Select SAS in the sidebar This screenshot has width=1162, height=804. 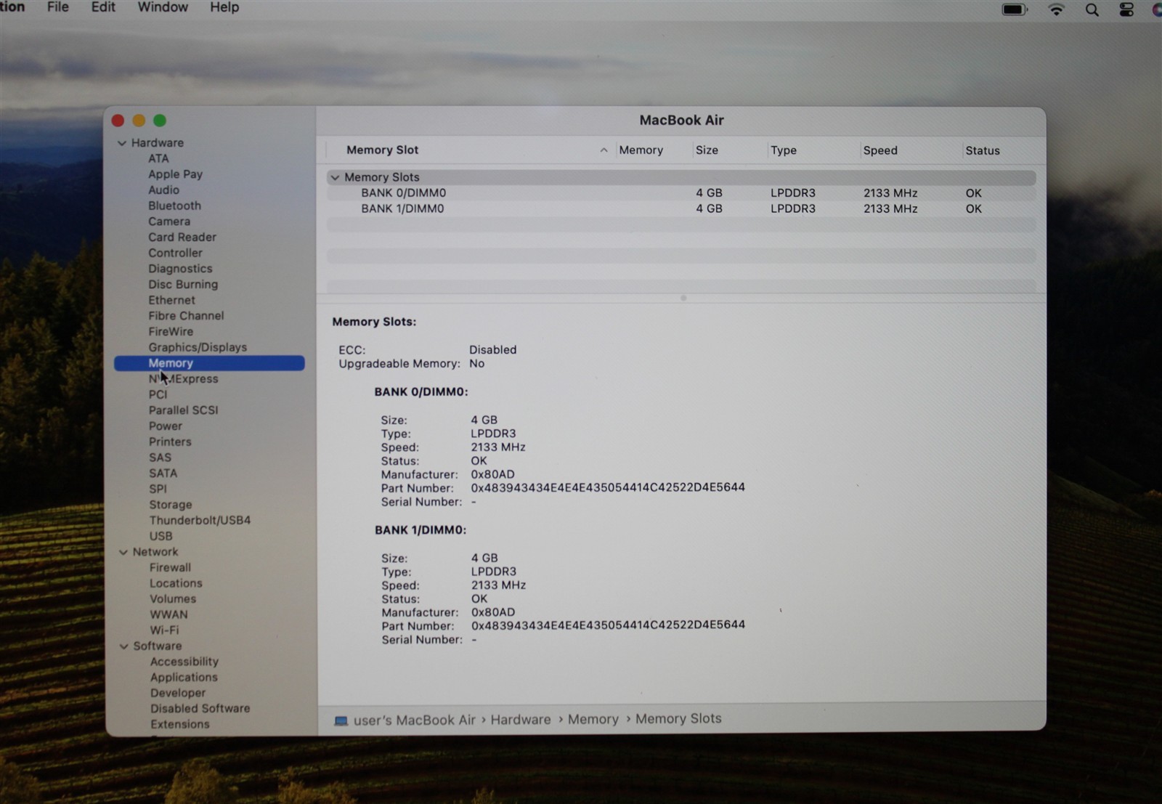click(160, 458)
